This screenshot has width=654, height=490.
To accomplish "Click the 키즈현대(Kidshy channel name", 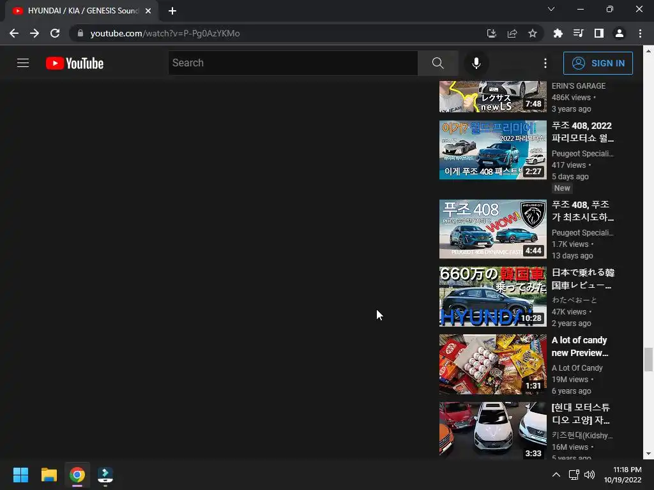I will (x=582, y=435).
